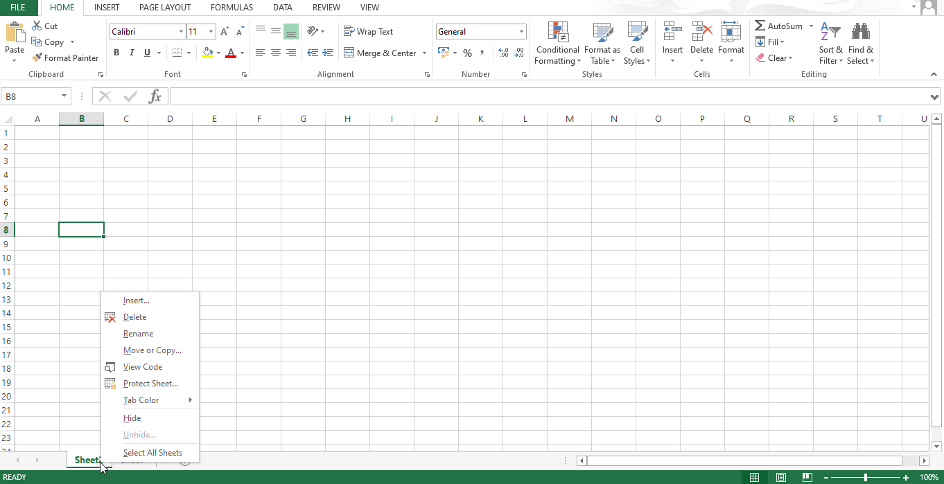Click the Paste clipboard icon

15,32
